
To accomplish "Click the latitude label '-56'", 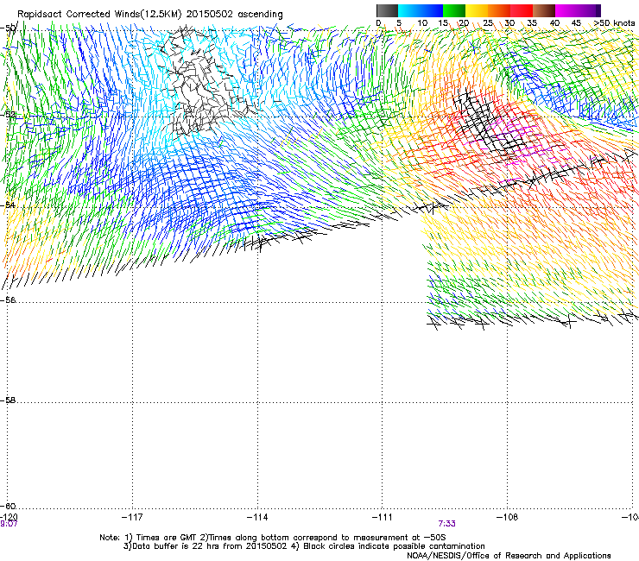I will click(x=8, y=299).
